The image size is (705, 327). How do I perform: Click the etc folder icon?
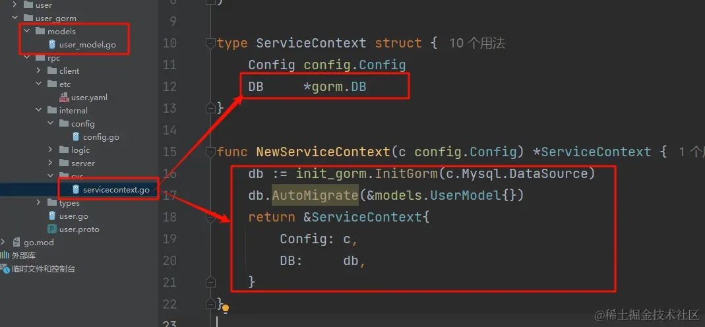[52, 84]
